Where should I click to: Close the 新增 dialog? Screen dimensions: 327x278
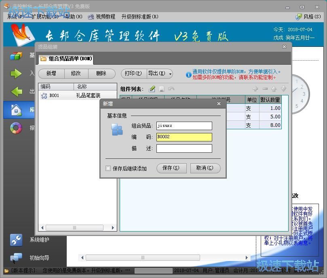(219, 104)
